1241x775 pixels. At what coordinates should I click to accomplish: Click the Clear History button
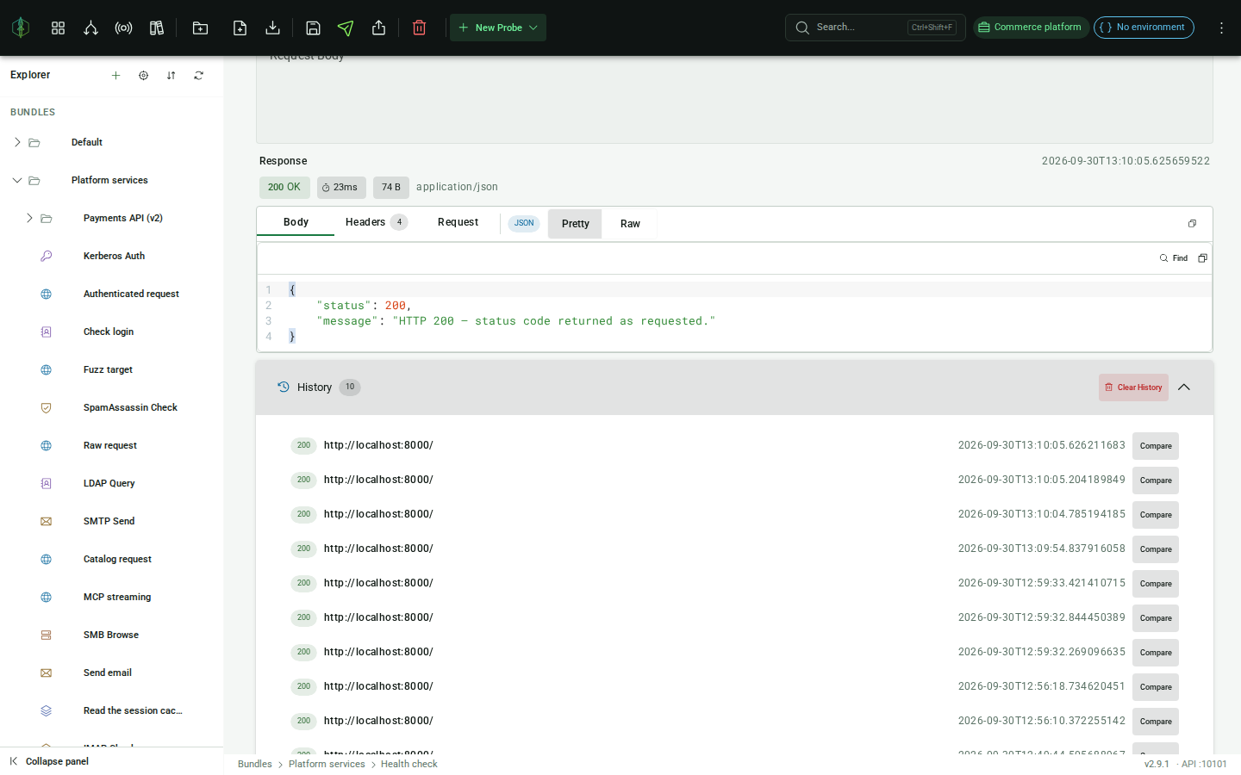tap(1133, 387)
